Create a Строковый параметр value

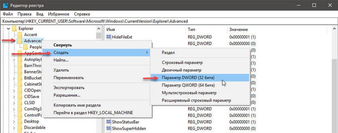200,63
